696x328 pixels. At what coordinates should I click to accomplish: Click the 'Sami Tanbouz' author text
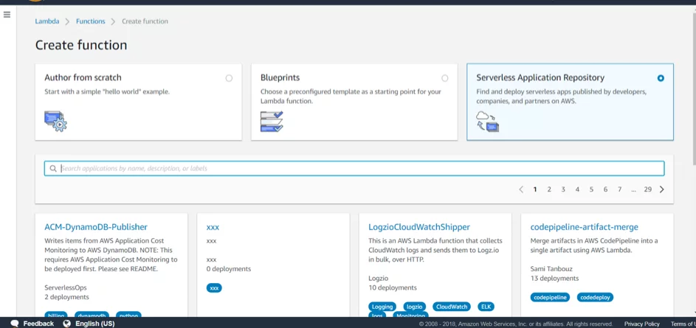(550, 269)
